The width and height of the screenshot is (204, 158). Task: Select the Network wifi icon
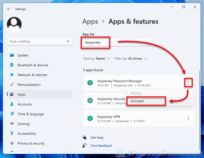12,75
